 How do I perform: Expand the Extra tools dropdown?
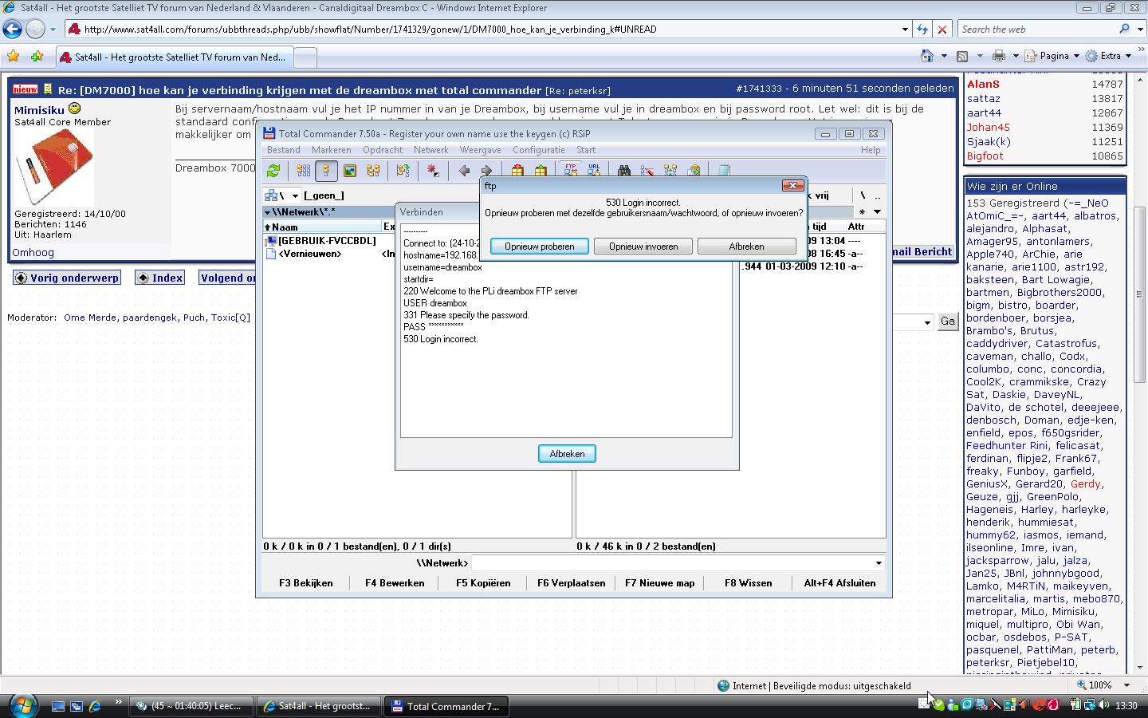1128,56
